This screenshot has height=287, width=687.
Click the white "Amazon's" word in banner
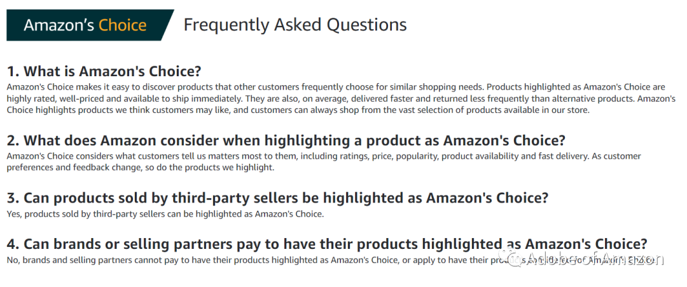point(59,25)
